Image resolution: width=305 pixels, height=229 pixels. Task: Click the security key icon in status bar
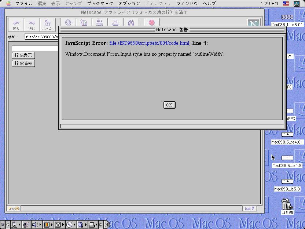click(14, 208)
